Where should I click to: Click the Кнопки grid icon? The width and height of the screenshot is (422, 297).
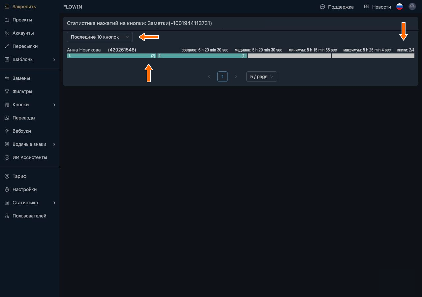(7, 105)
